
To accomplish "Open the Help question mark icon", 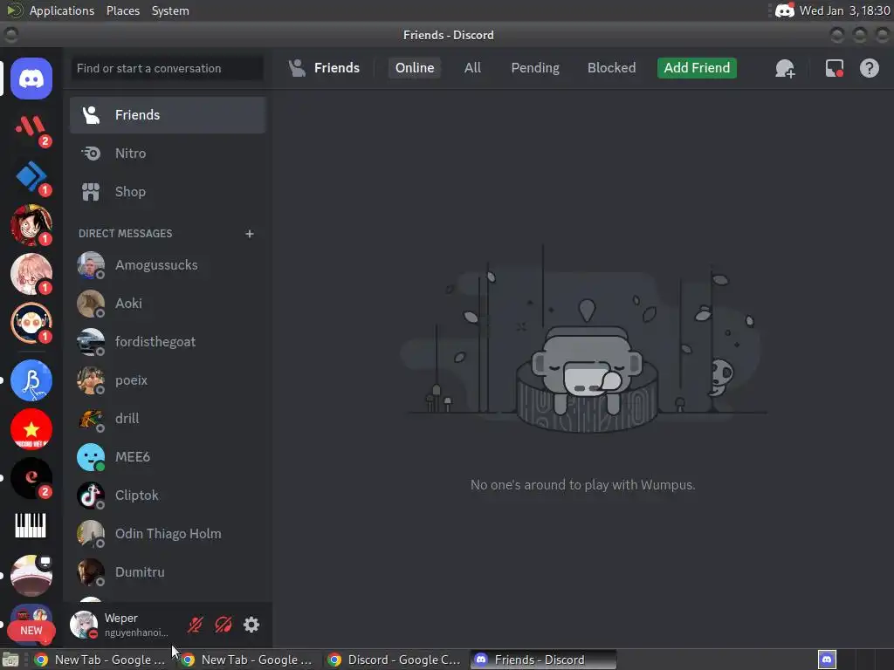I will [x=869, y=68].
